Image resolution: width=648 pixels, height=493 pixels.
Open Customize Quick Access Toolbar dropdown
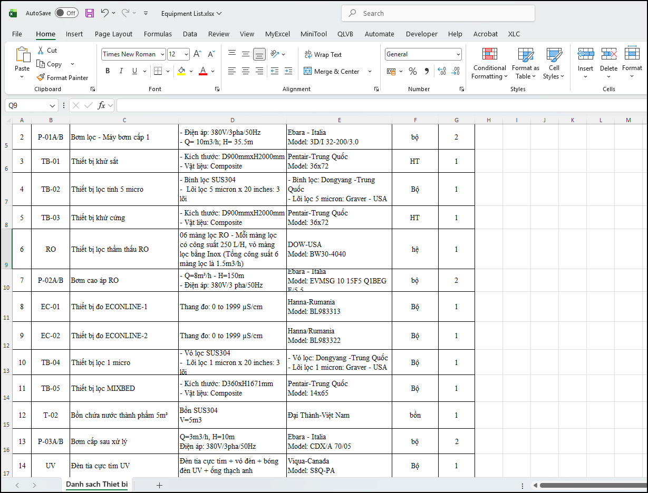click(146, 13)
